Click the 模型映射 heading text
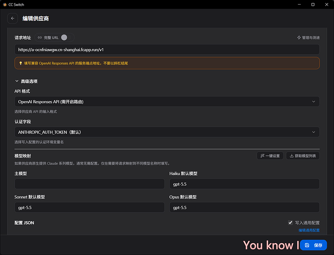Image resolution: width=334 pixels, height=255 pixels. click(x=22, y=156)
